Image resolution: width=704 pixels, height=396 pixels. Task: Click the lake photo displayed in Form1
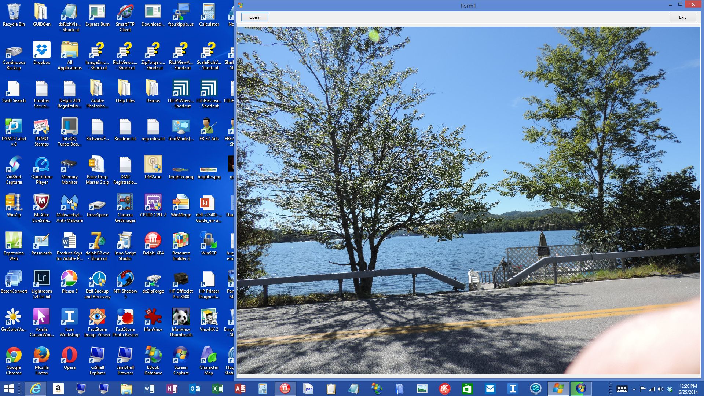click(x=469, y=200)
